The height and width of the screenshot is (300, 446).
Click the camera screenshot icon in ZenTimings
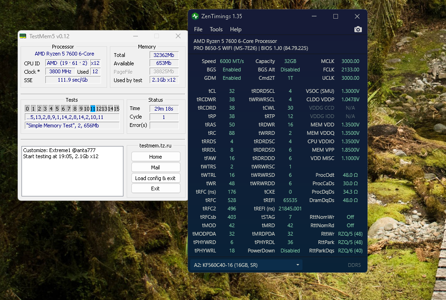(358, 29)
